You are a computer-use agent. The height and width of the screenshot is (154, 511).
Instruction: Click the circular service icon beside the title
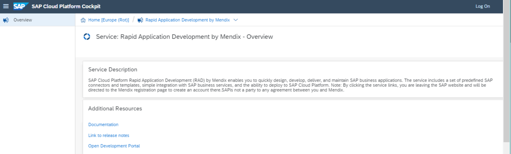tap(87, 36)
